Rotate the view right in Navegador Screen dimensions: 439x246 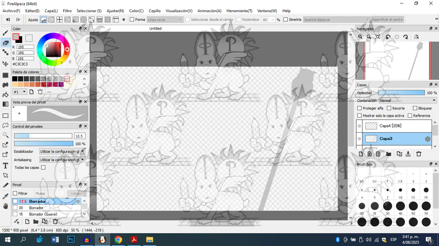coord(406,37)
